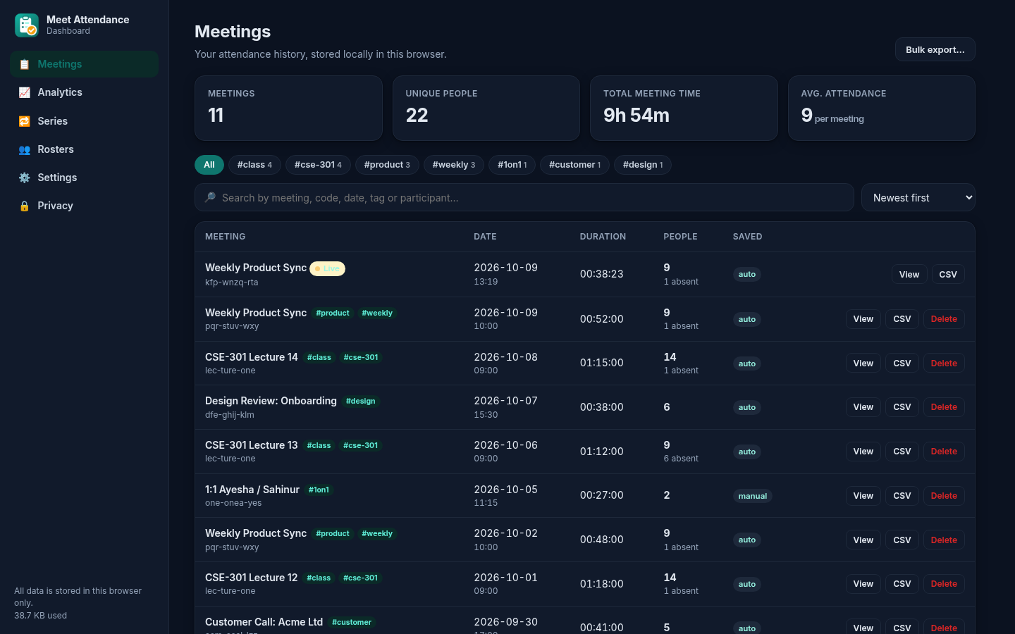Open Rosters from the sidebar

point(85,149)
